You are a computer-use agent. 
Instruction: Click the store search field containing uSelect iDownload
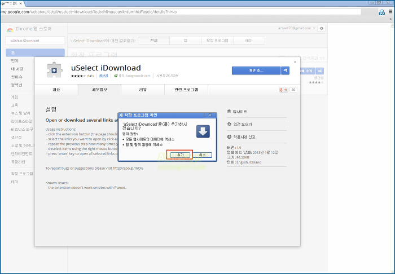click(x=35, y=40)
